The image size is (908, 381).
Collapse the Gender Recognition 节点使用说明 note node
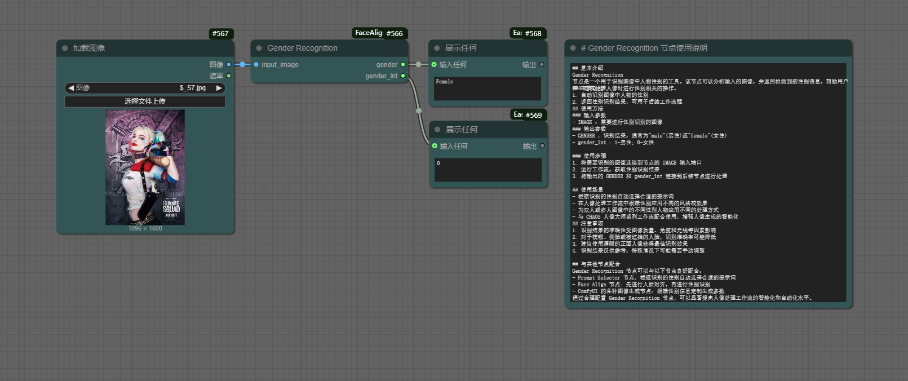(x=573, y=48)
